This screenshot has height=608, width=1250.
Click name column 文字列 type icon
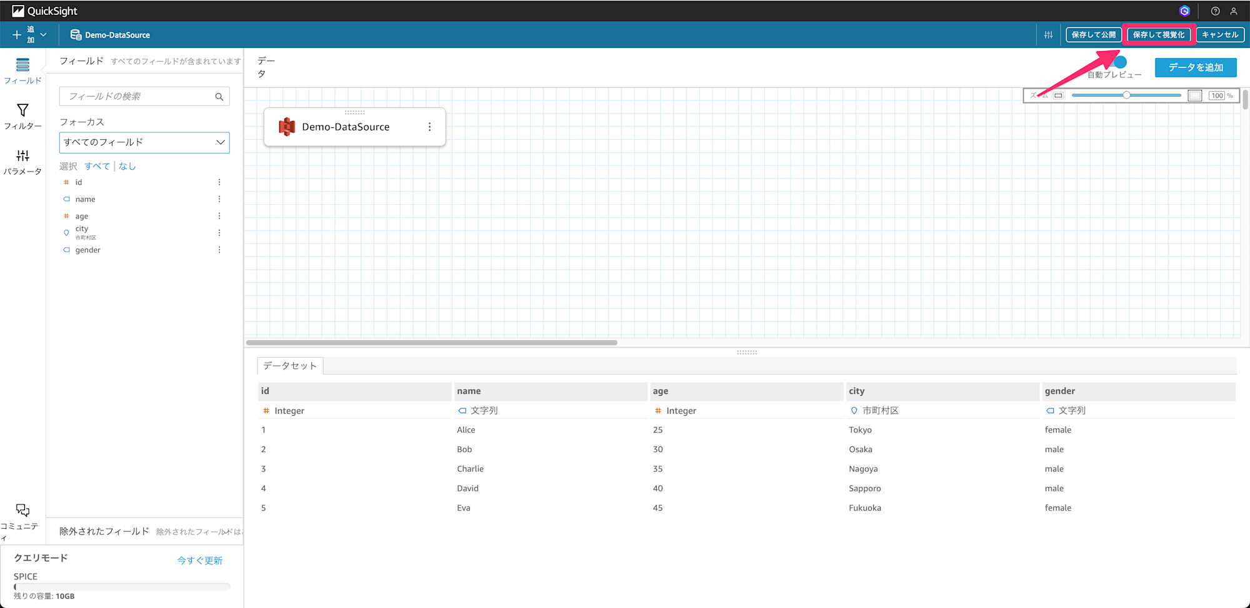462,411
